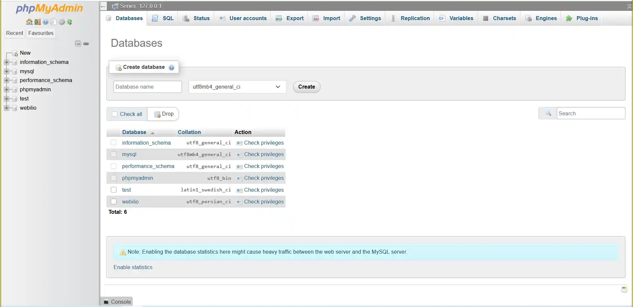
Task: Click the New database icon in tree
Action: (x=15, y=53)
